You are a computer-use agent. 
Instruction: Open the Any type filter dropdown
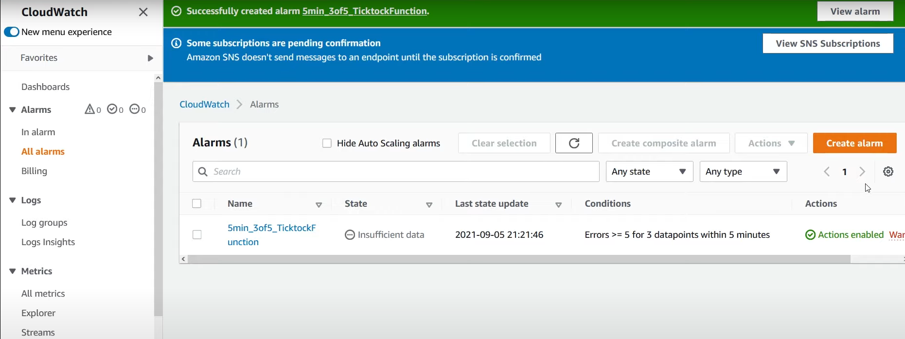[x=743, y=172]
